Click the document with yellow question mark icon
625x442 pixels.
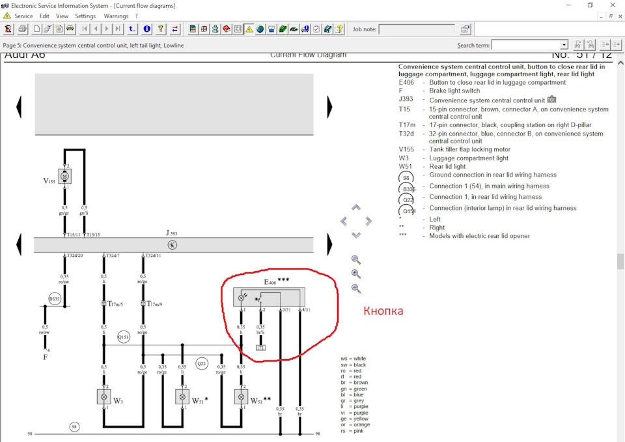pyautogui.click(x=339, y=29)
